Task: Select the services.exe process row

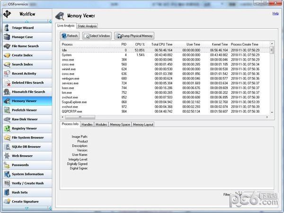Action: point(165,83)
